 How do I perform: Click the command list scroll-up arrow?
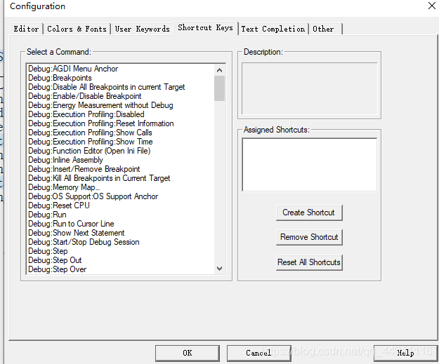(219, 70)
